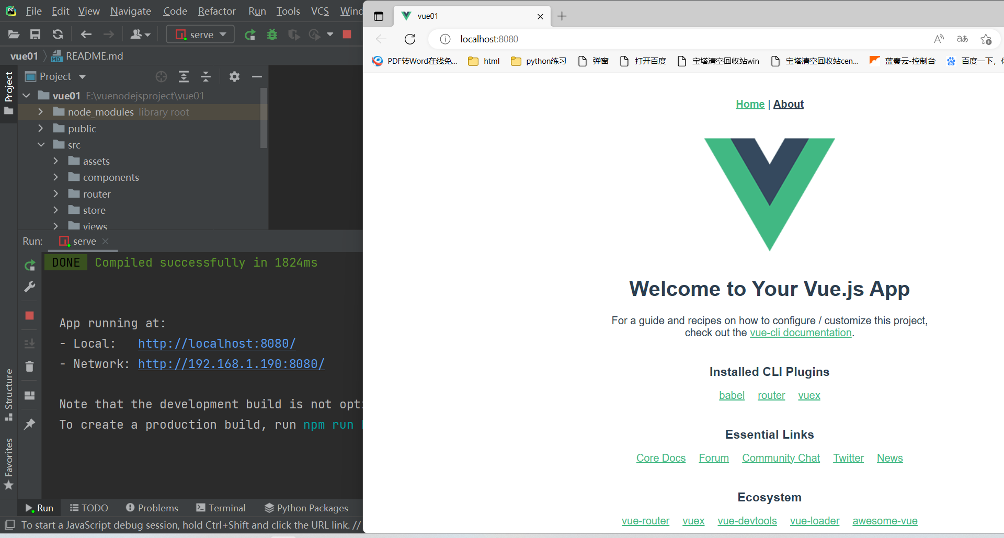Image resolution: width=1004 pixels, height=538 pixels.
Task: Click the wrench settings icon in Run panel
Action: pos(30,287)
